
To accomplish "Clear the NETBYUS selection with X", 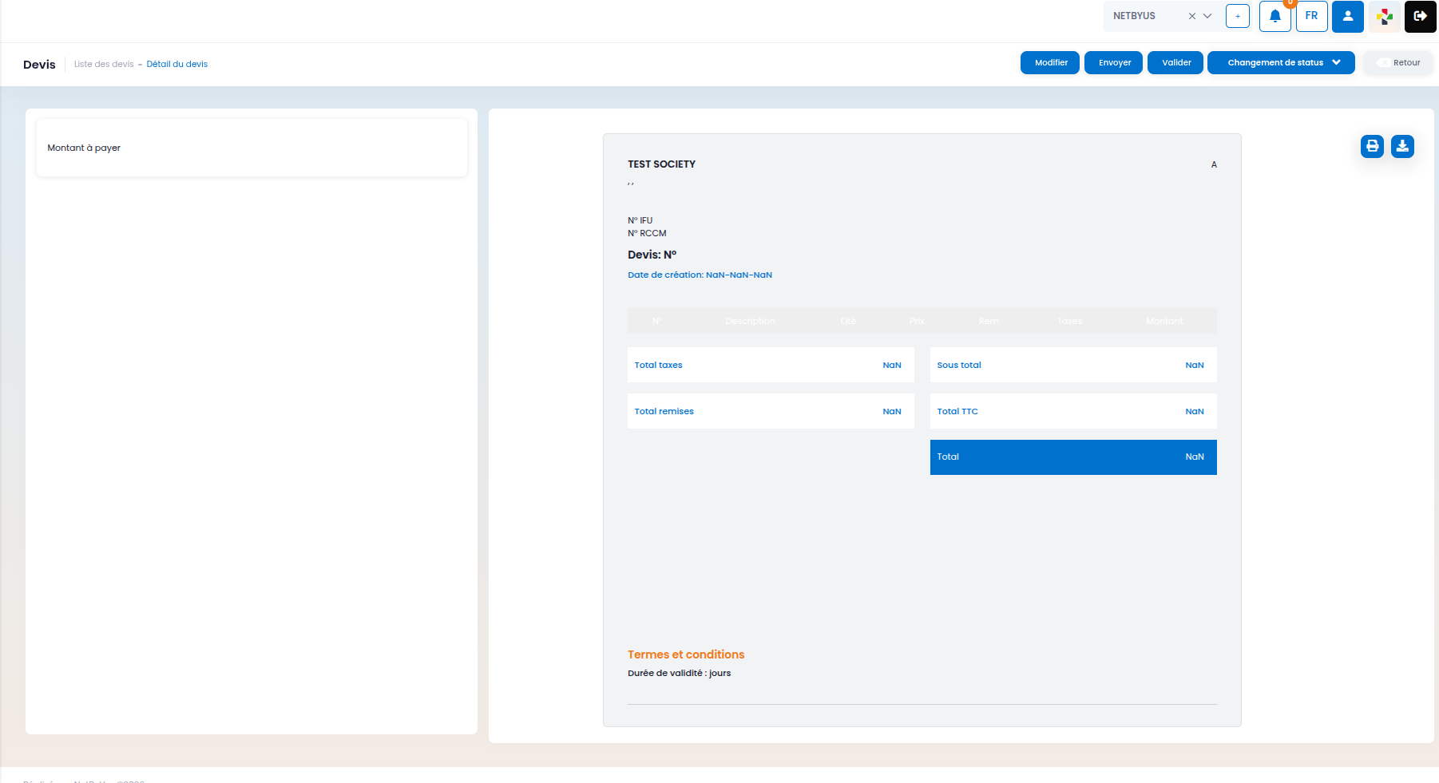I will (1191, 16).
